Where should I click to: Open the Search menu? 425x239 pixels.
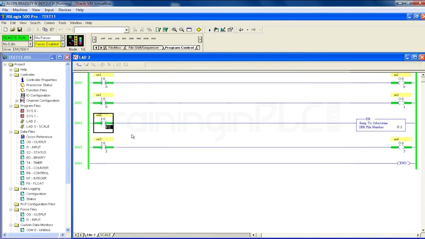click(x=35, y=23)
